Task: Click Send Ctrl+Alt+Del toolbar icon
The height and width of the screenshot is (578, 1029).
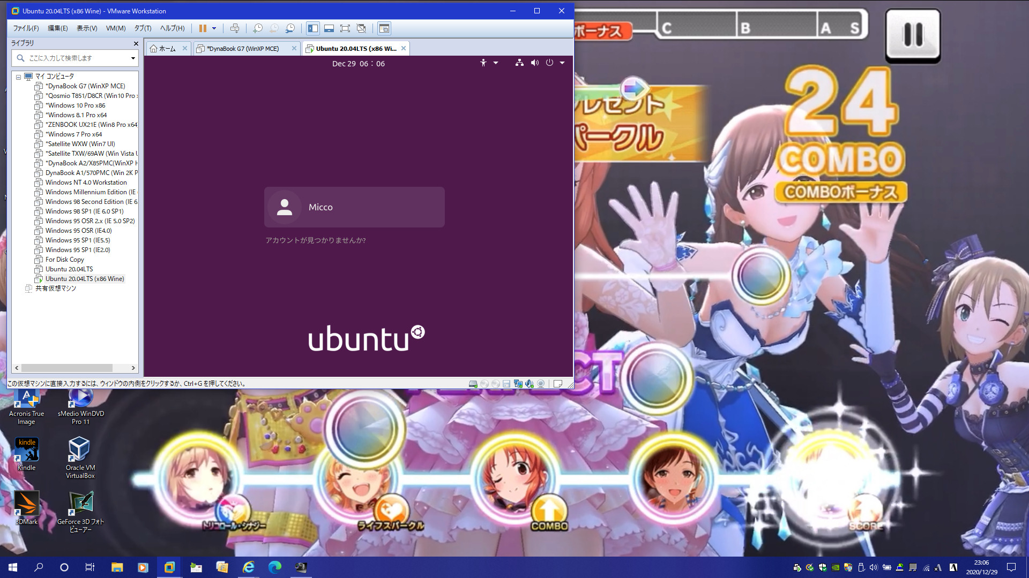Action: tap(235, 28)
